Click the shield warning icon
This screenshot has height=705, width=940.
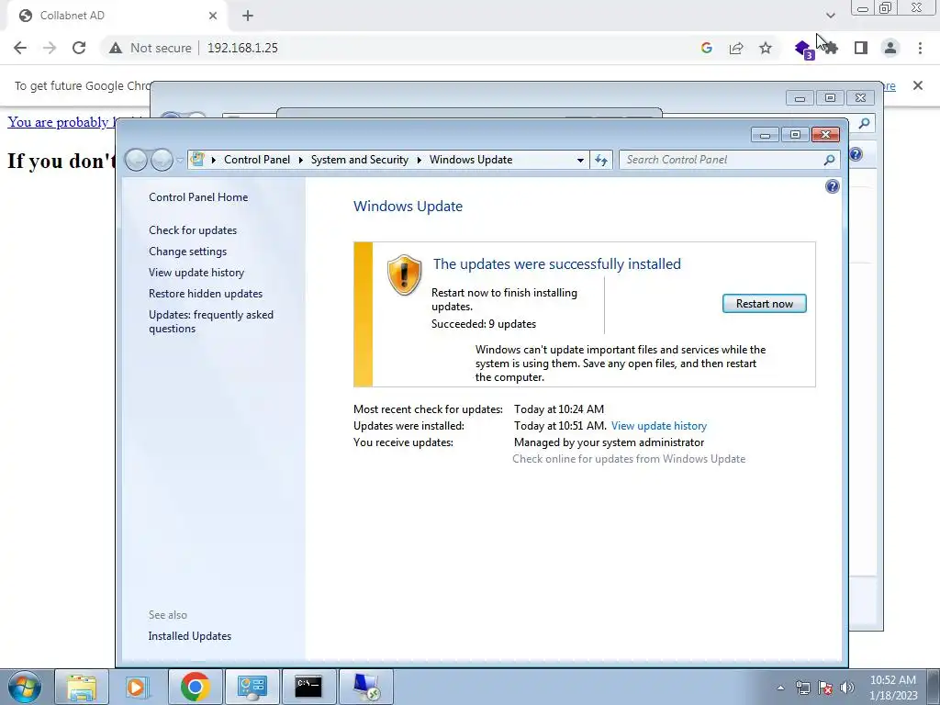coord(404,274)
